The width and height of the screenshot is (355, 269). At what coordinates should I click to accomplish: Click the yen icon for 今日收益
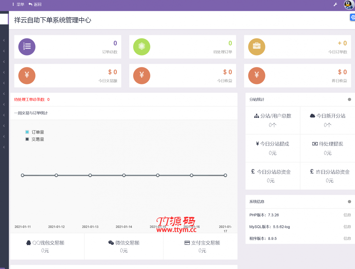click(142, 76)
